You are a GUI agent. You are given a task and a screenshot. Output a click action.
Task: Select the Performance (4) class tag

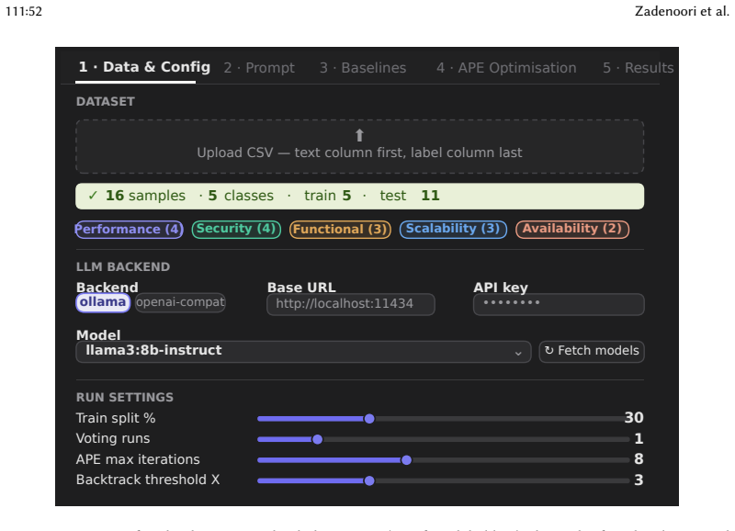click(x=129, y=229)
